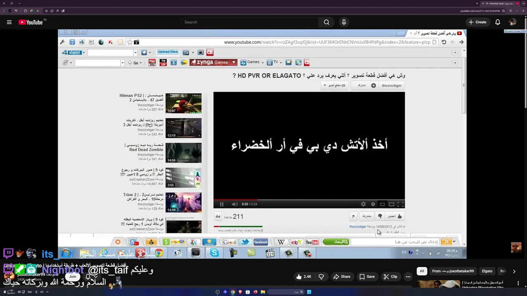The image size is (527, 296).
Task: Click the old-style thumbs-down button
Action: pyautogui.click(x=380, y=216)
